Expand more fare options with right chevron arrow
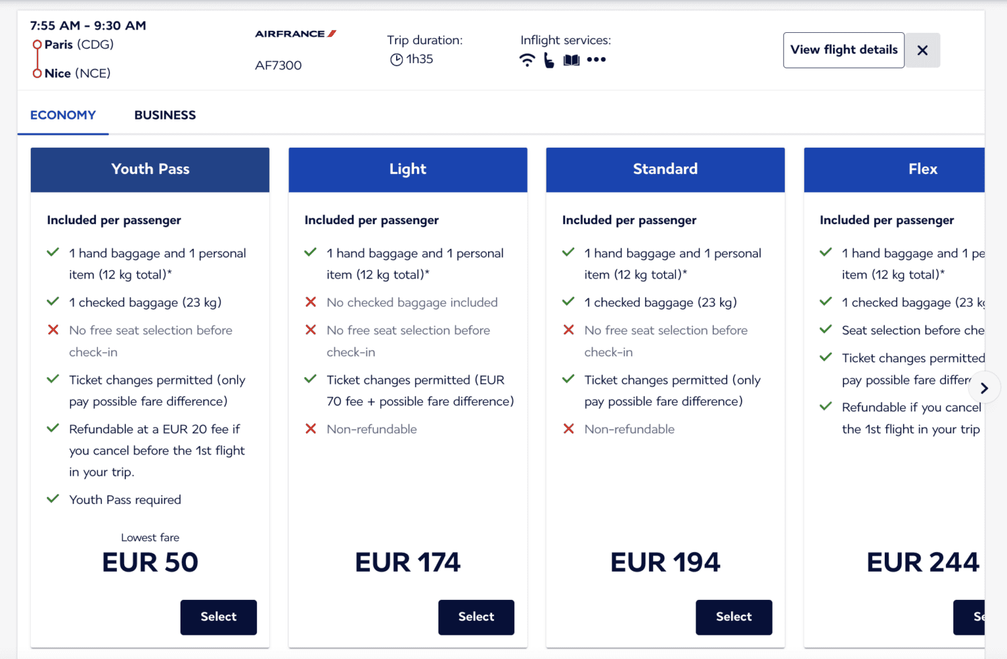Screen dimensions: 1007x659 click(984, 388)
